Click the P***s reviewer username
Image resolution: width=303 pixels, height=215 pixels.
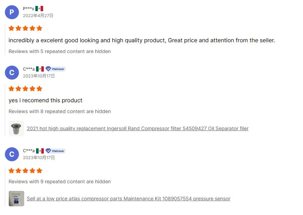pyautogui.click(x=28, y=8)
